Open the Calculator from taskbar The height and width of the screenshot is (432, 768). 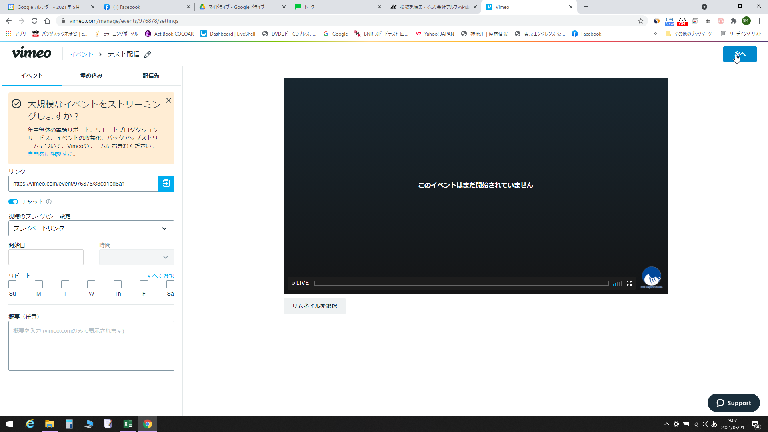69,424
